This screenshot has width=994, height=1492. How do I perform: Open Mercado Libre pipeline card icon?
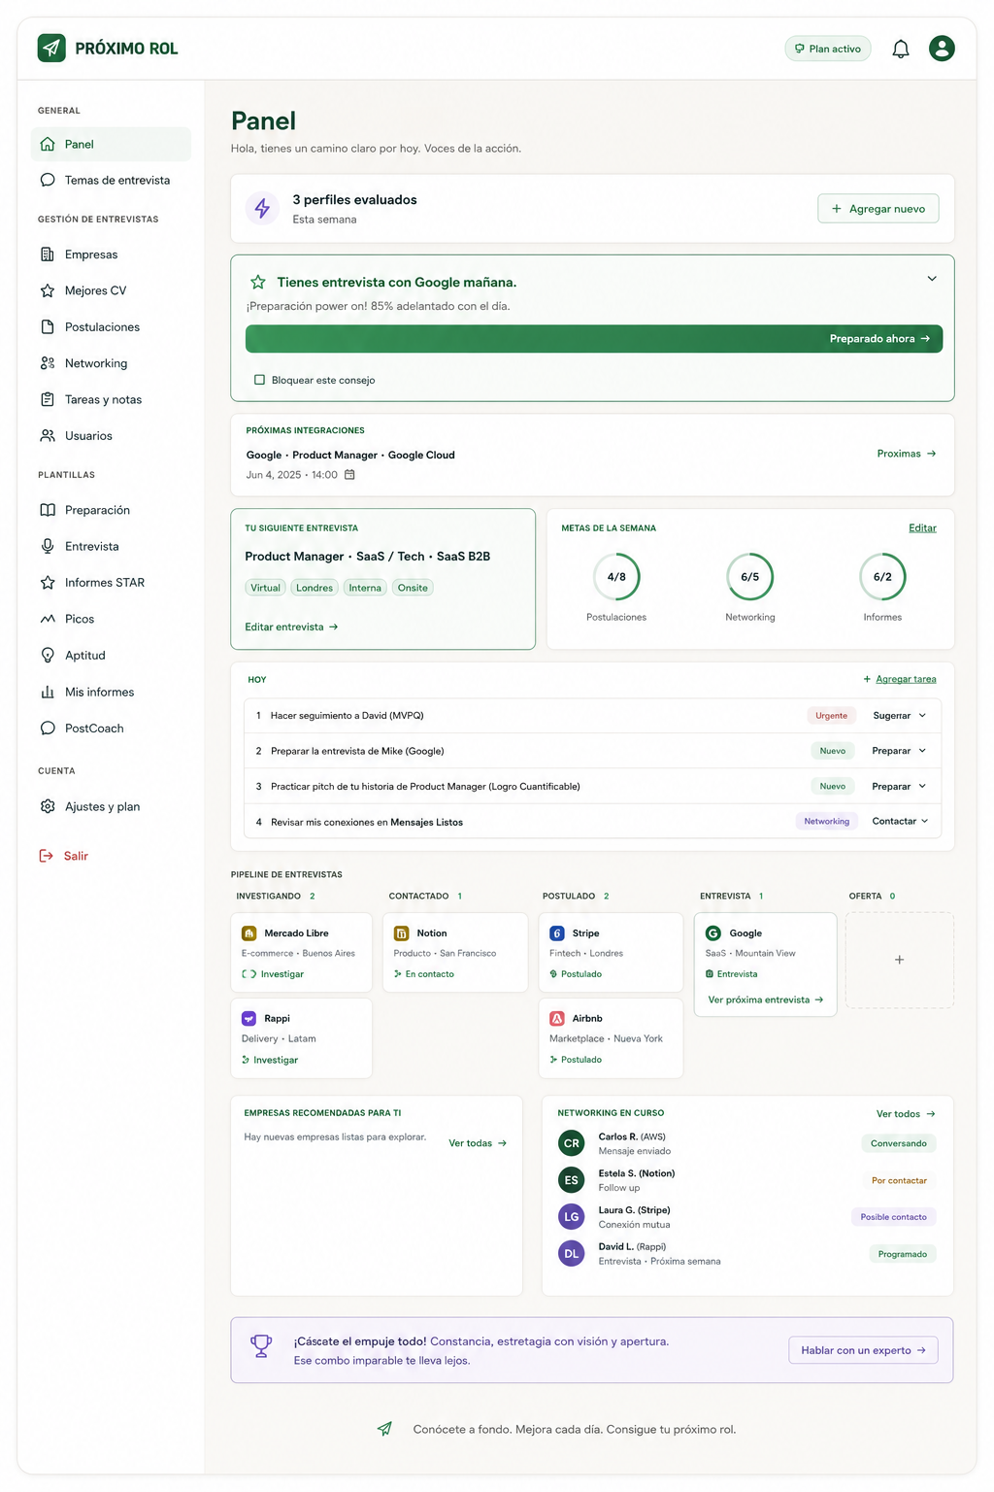(x=248, y=933)
